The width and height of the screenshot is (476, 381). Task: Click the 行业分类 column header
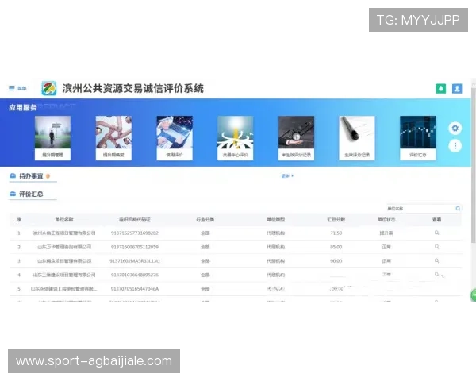pyautogui.click(x=205, y=220)
